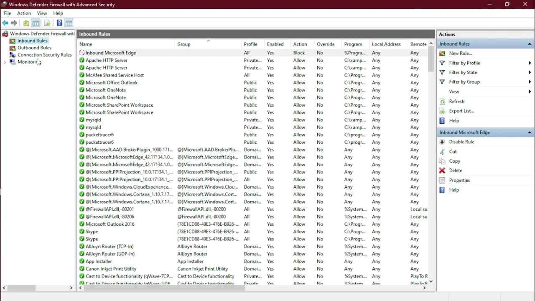Open the View menu in the menu bar
The height and width of the screenshot is (301, 535).
[x=42, y=13]
